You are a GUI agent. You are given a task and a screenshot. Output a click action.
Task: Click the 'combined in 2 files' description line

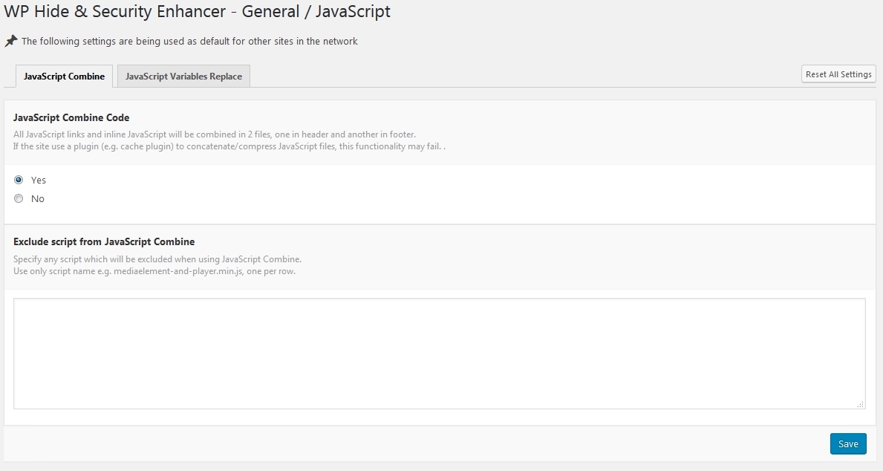coord(215,134)
